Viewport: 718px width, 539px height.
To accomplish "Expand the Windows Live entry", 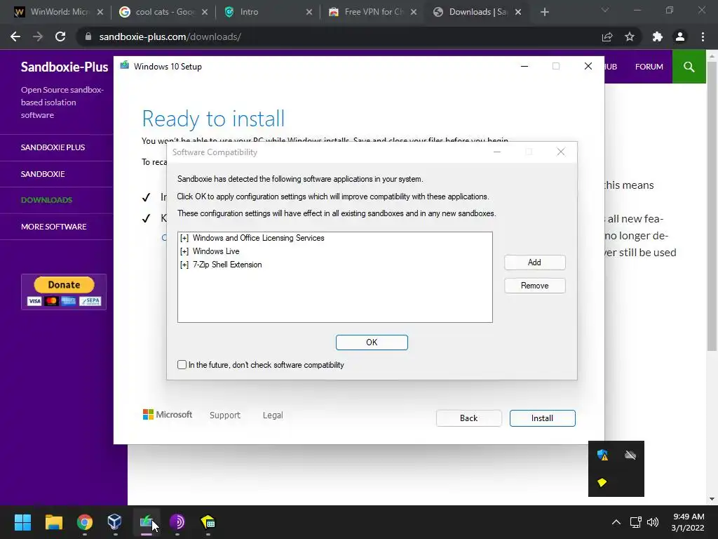I will point(184,251).
